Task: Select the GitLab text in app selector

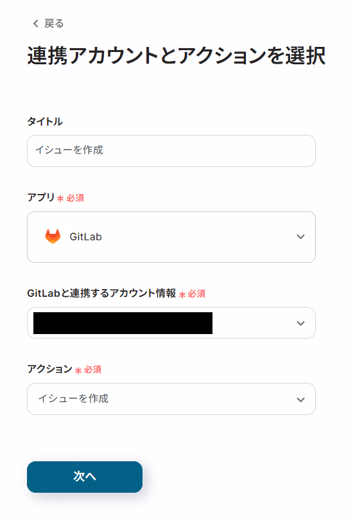Action: pos(85,236)
